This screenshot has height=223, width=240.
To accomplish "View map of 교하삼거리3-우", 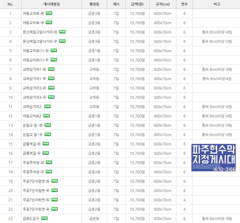I will coord(51,97).
